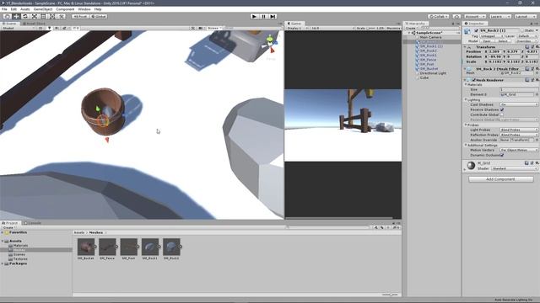The width and height of the screenshot is (540, 303).
Task: Select SM_Fence in Hierarchy
Action: pyautogui.click(x=428, y=60)
